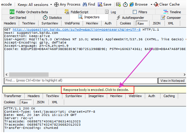This screenshot has width=187, height=133.
Task: Open Keep: All sessions dropdown
Action: coord(35,4)
